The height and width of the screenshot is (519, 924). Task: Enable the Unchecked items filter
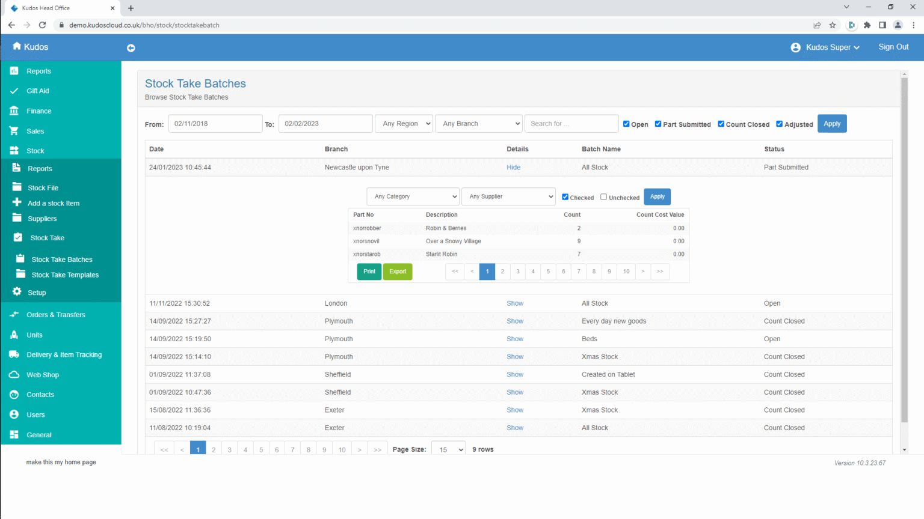pos(603,196)
